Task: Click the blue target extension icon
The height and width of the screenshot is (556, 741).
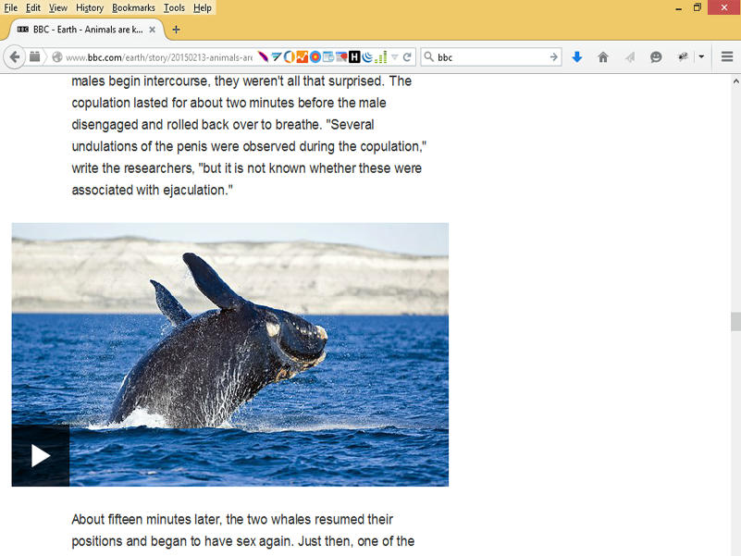Action: (x=315, y=57)
